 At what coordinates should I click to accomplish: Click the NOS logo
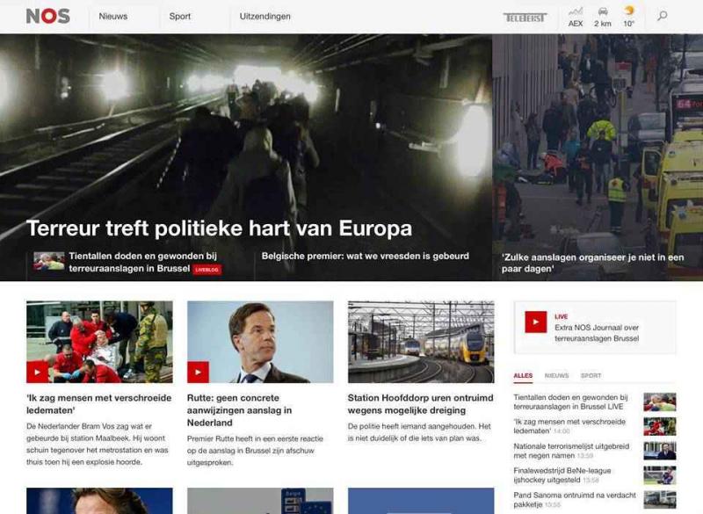pos(48,16)
